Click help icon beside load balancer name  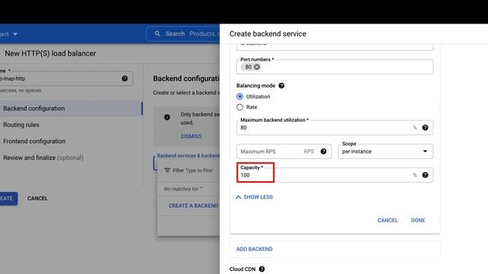pos(125,78)
